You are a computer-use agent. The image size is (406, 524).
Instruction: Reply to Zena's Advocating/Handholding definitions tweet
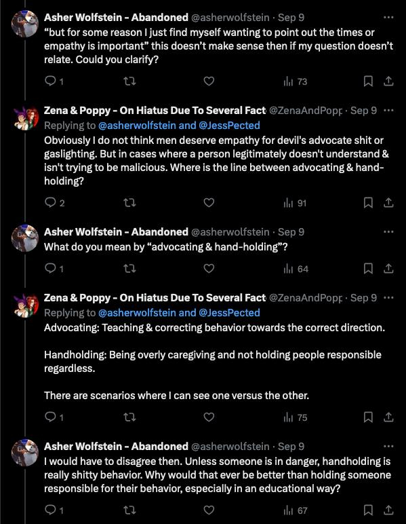pos(54,417)
